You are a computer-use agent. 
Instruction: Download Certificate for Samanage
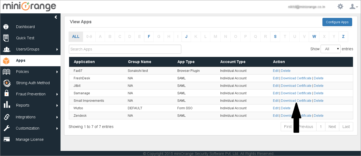(296, 93)
